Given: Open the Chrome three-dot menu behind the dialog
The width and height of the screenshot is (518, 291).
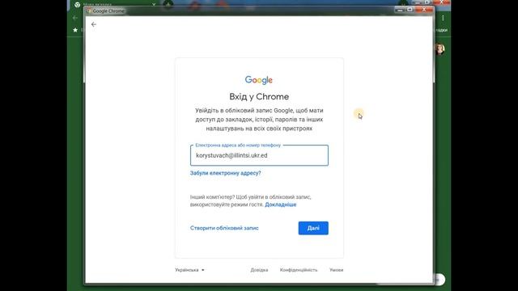Looking at the screenshot, I should click(443, 18).
